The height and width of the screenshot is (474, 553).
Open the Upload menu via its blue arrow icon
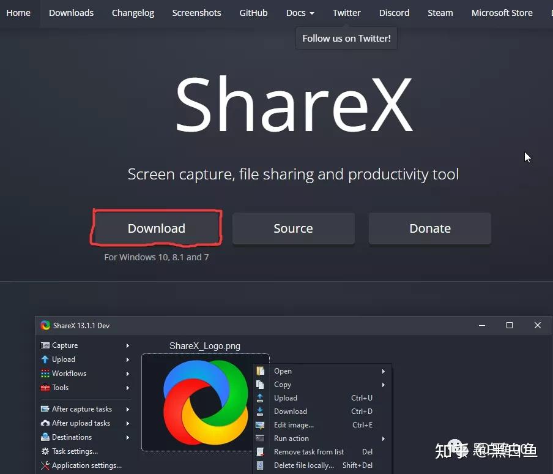click(45, 359)
